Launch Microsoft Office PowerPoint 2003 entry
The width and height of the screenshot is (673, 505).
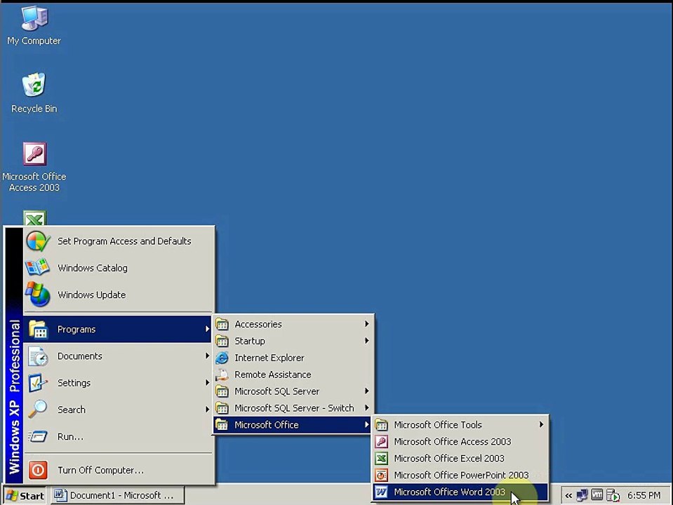[460, 475]
